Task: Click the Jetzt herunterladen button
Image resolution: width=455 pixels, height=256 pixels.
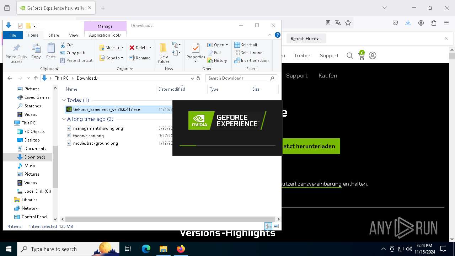Action: 311,146
